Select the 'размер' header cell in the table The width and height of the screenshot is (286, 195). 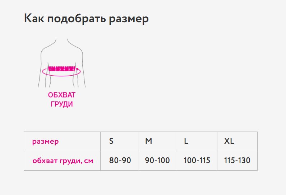tap(46, 141)
